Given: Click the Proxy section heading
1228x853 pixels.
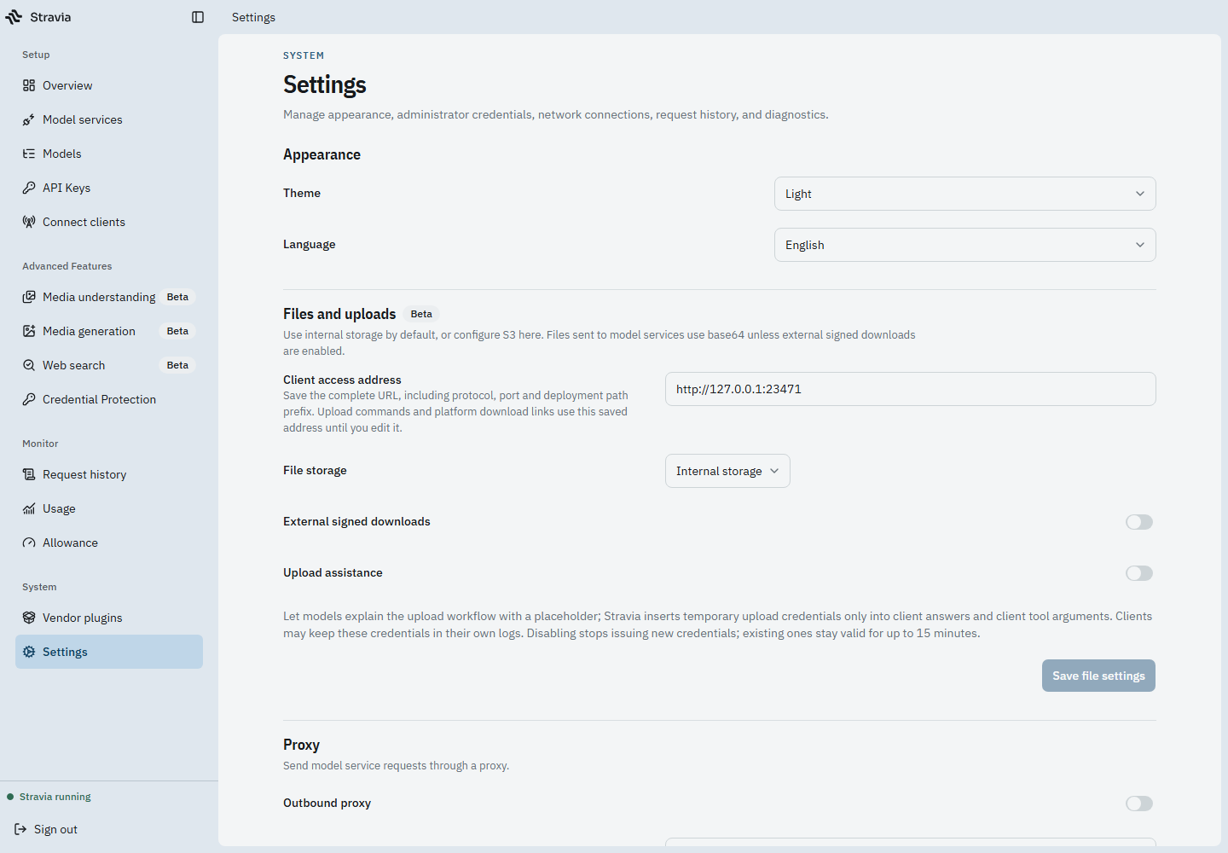Looking at the screenshot, I should [x=301, y=745].
